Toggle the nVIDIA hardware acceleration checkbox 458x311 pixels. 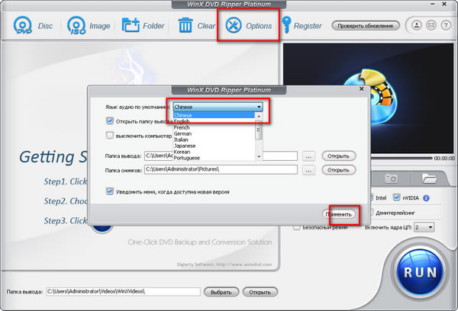click(396, 197)
